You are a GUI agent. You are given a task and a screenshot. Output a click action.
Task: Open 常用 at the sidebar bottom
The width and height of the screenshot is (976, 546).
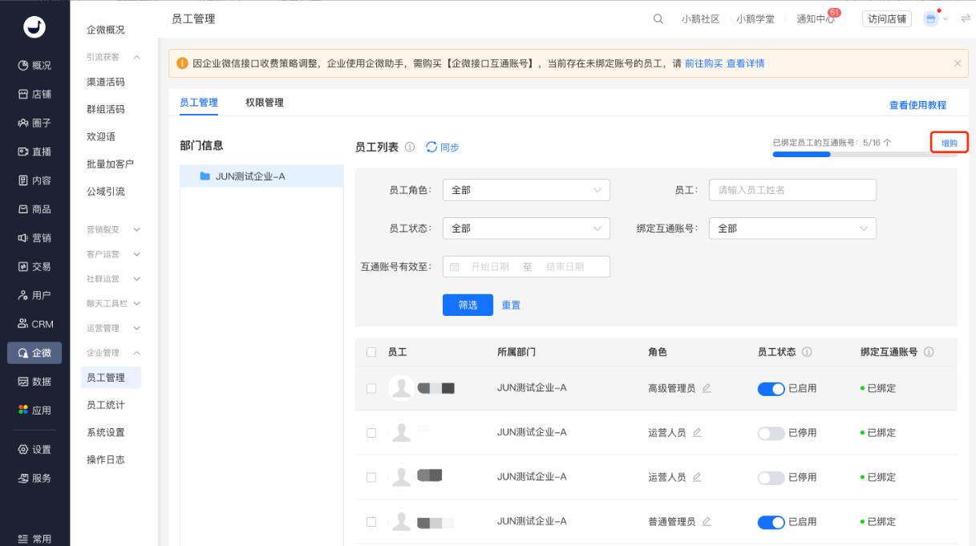pos(34,539)
